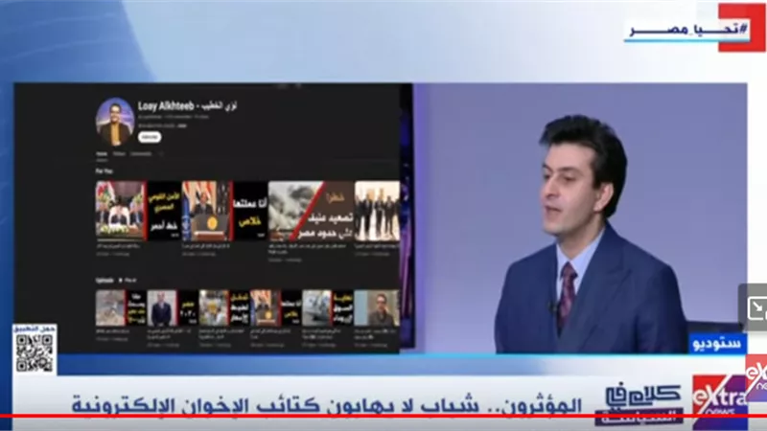Click the minimize-player arrow icon at right edge

pos(756,307)
